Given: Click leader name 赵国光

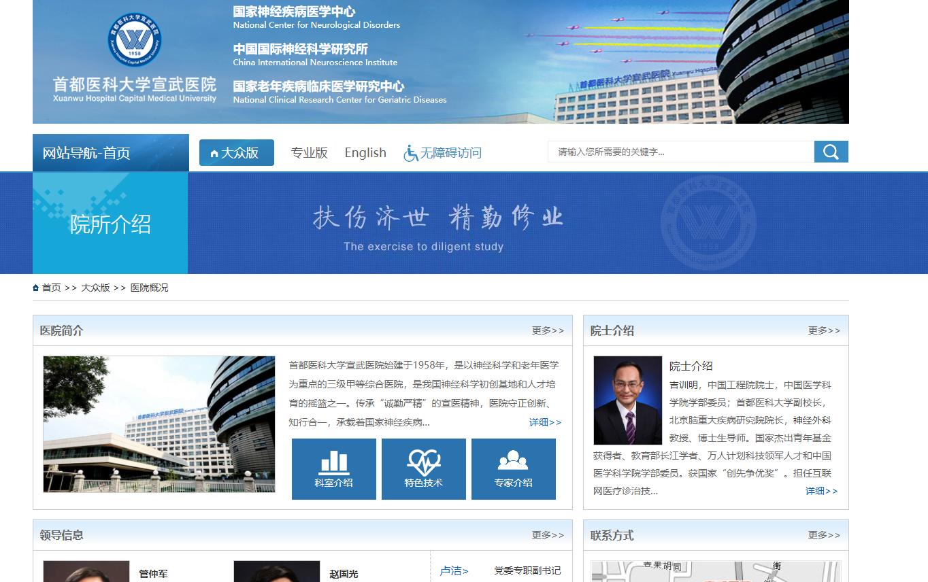Looking at the screenshot, I should [344, 574].
